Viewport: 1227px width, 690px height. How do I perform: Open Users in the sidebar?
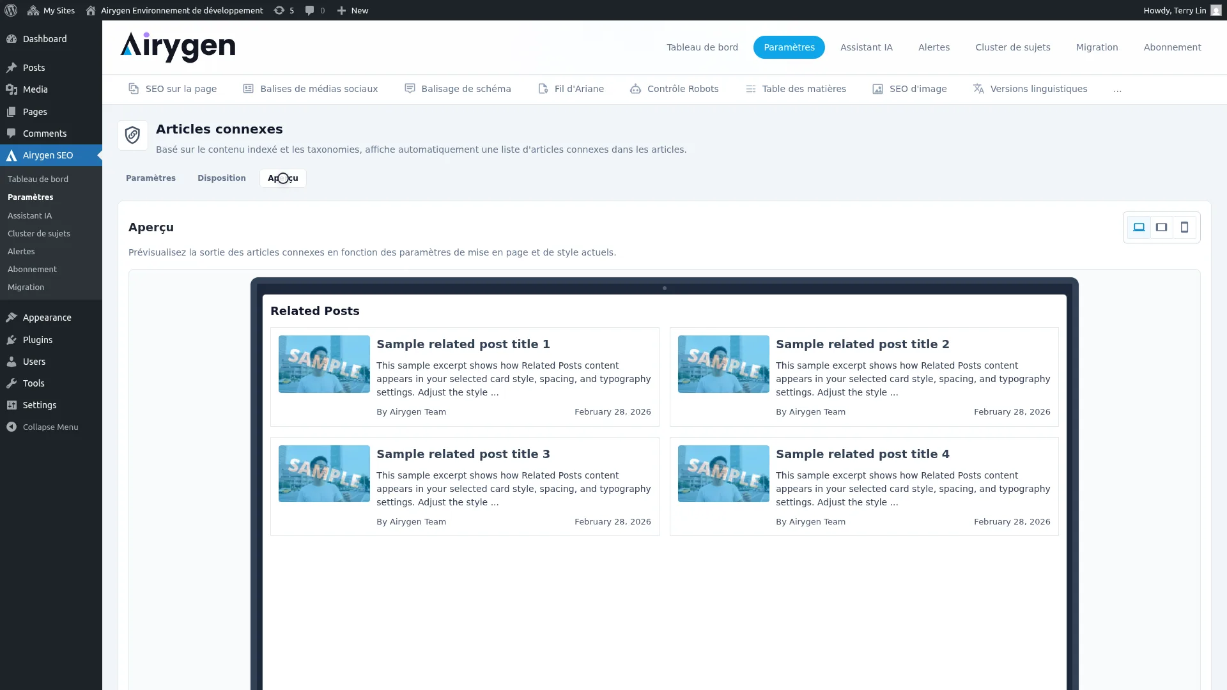(51, 362)
